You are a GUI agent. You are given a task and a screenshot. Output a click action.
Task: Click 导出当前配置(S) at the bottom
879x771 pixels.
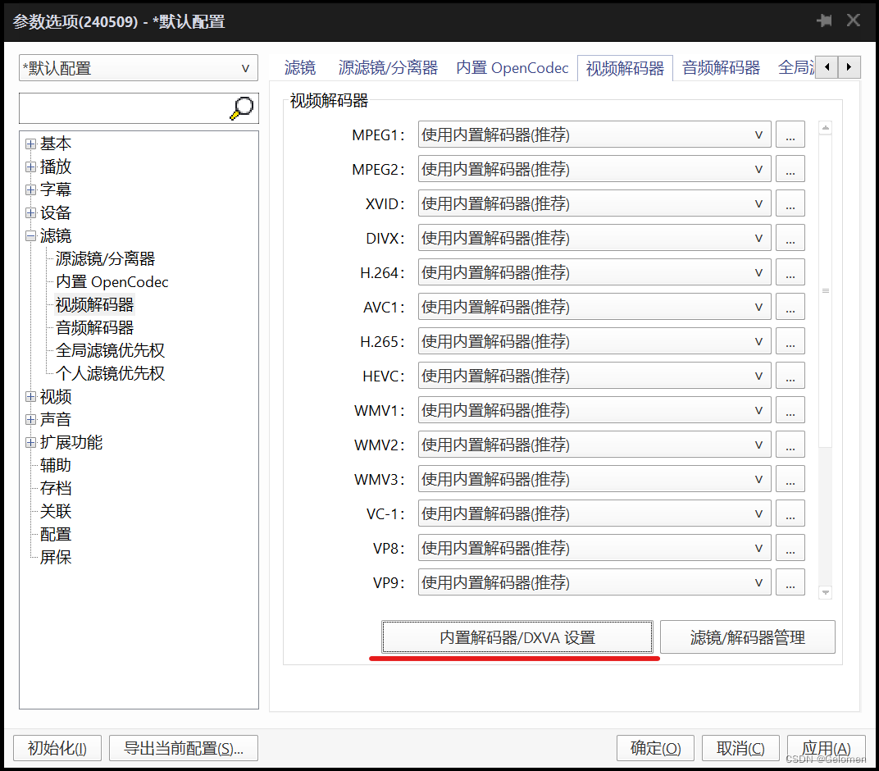pyautogui.click(x=183, y=748)
